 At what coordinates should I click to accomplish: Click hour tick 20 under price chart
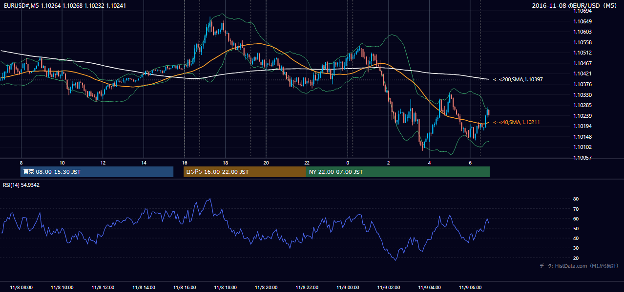pyautogui.click(x=266, y=163)
